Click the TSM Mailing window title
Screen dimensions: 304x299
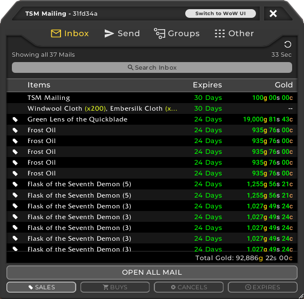coord(61,13)
